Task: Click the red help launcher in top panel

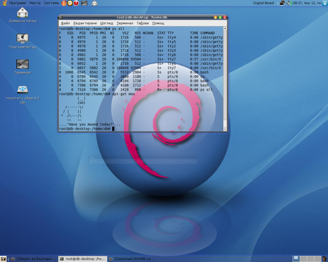Action: pos(76,3)
